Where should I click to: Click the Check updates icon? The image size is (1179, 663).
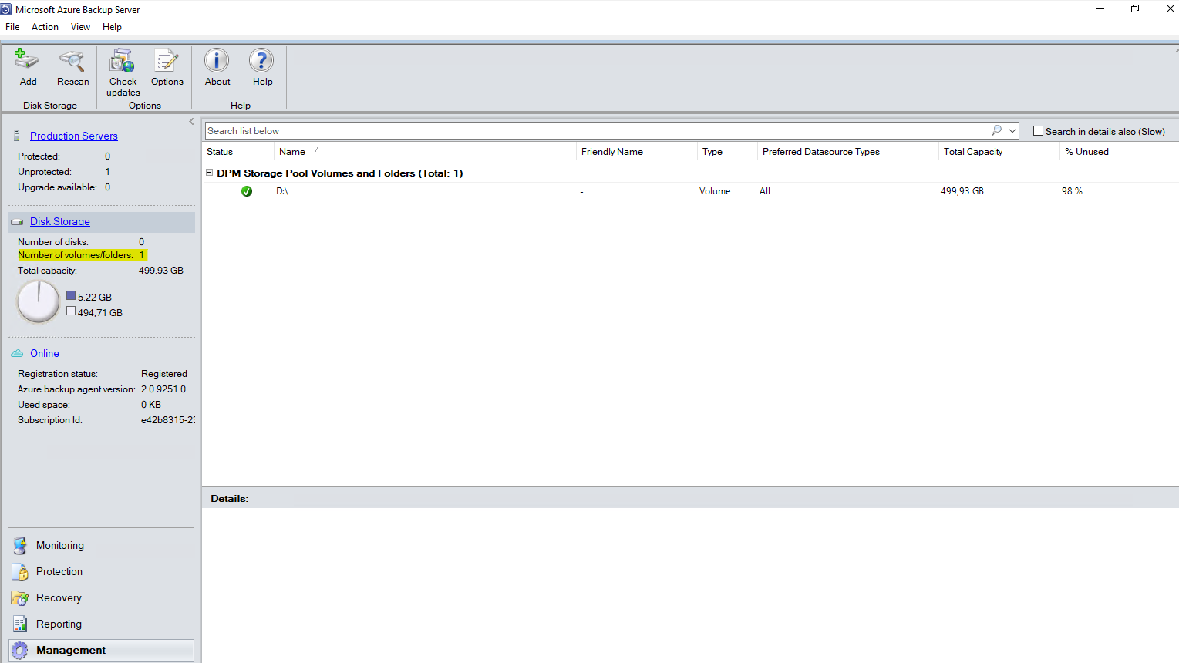coord(122,61)
